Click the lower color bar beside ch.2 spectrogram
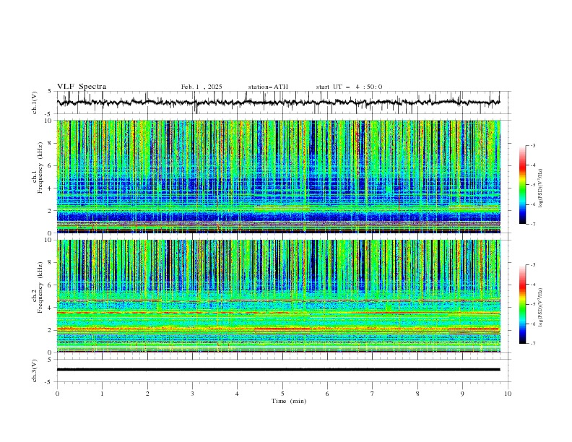 click(x=522, y=304)
